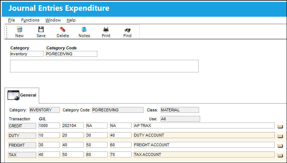The width and height of the screenshot is (287, 163).
Task: Click G/L field 70 in TAX row
Action: point(121,154)
